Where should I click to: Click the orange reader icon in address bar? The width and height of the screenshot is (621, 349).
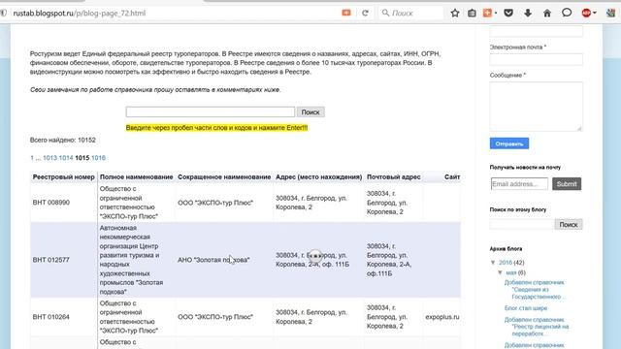pyautogui.click(x=346, y=13)
